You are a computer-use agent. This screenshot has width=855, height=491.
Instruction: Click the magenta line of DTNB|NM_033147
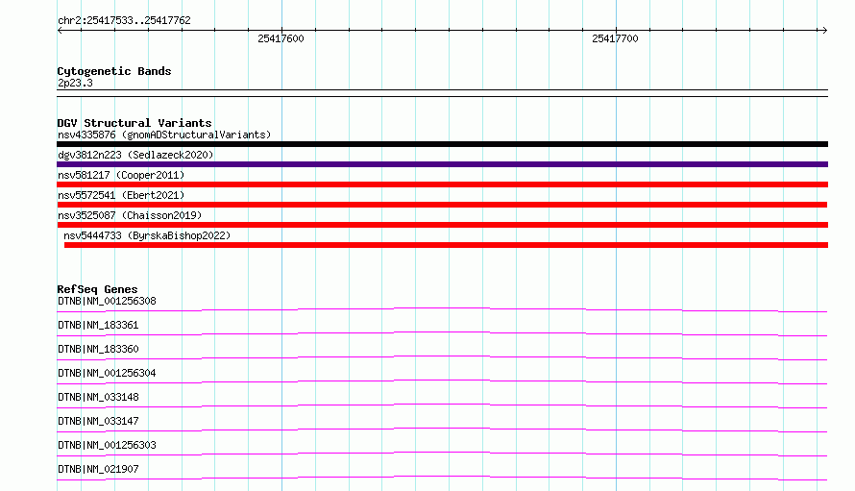(442, 430)
